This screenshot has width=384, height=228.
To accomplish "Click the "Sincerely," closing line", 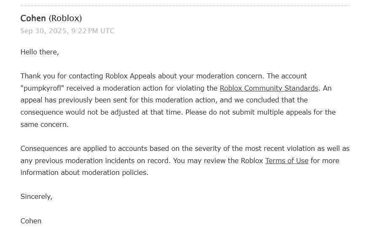I will click(x=37, y=197).
